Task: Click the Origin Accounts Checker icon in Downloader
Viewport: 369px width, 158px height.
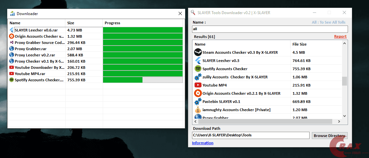Action: (11, 36)
